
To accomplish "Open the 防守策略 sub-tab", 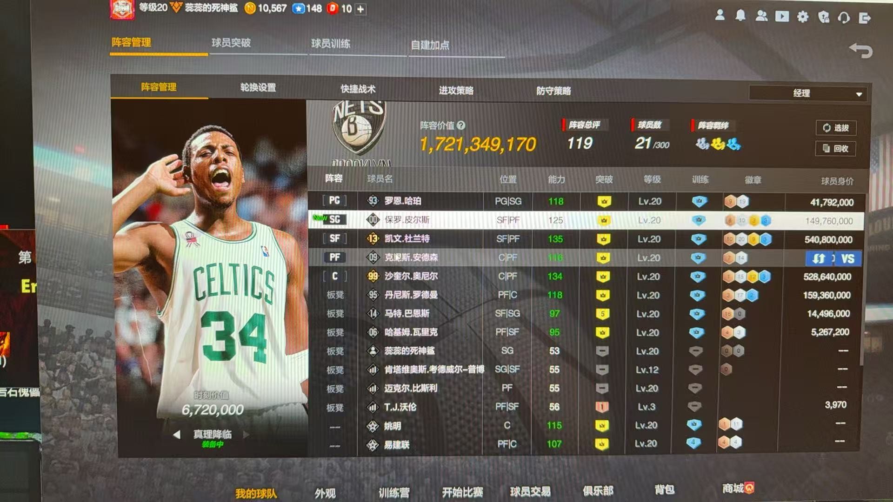I will 553,91.
